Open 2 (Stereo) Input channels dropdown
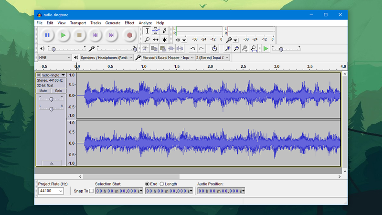382x215 pixels. (212, 57)
